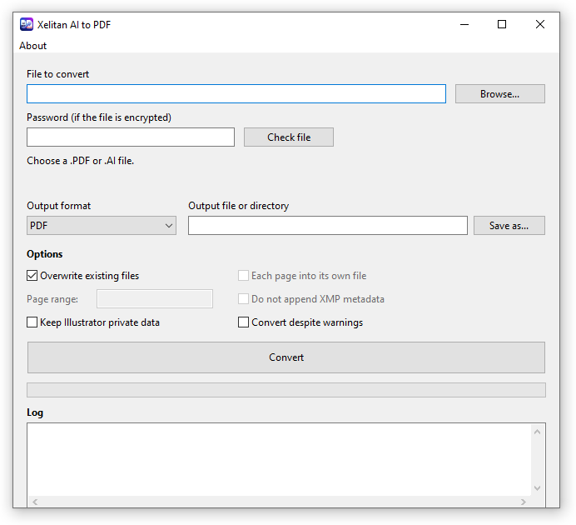Click the Options heading

pos(45,254)
